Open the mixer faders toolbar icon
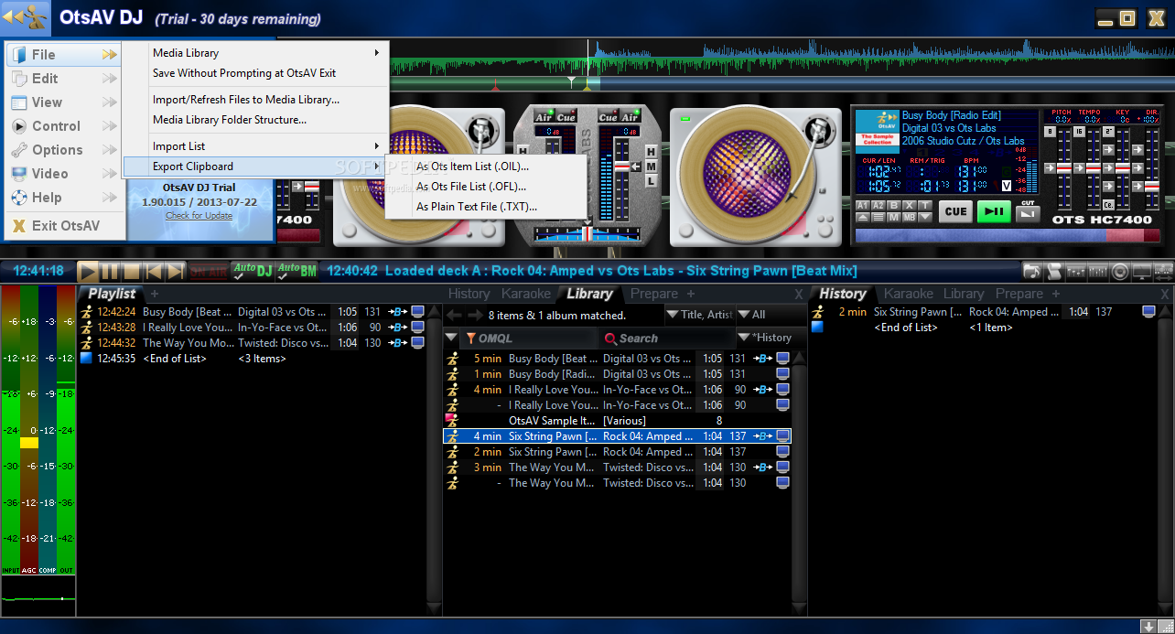 [1076, 272]
